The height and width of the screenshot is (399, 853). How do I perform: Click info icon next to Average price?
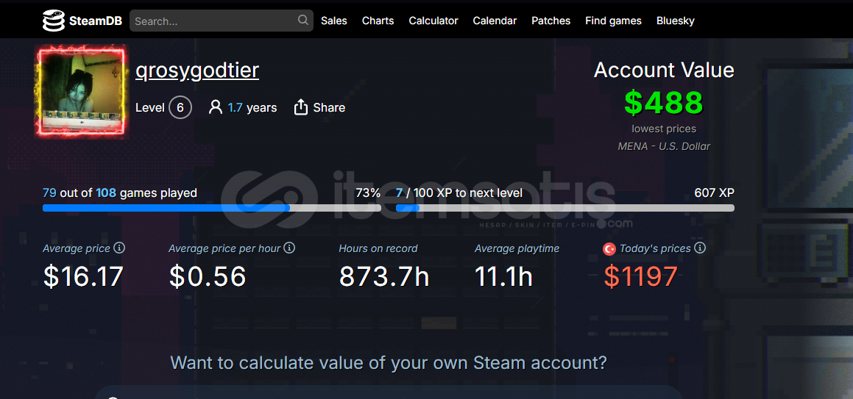click(x=119, y=248)
